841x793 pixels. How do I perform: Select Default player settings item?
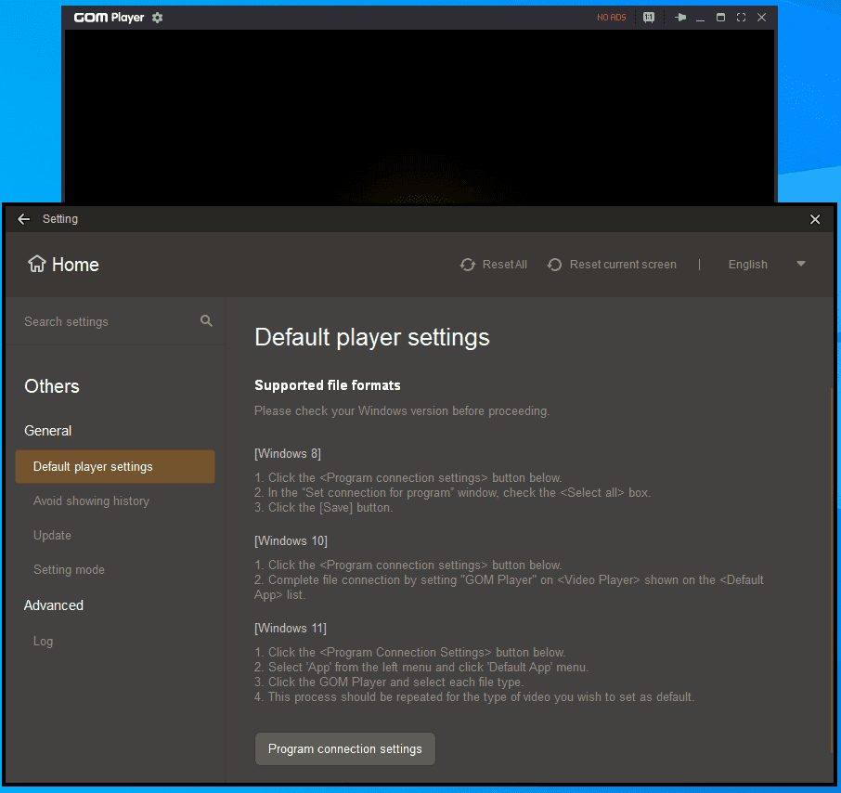(x=115, y=467)
